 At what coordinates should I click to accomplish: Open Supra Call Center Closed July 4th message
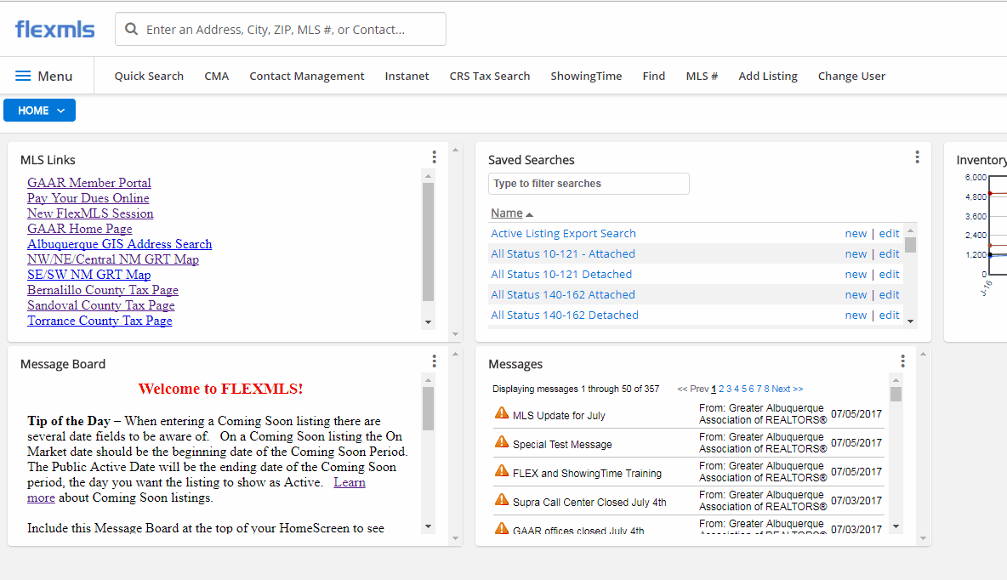[589, 503]
